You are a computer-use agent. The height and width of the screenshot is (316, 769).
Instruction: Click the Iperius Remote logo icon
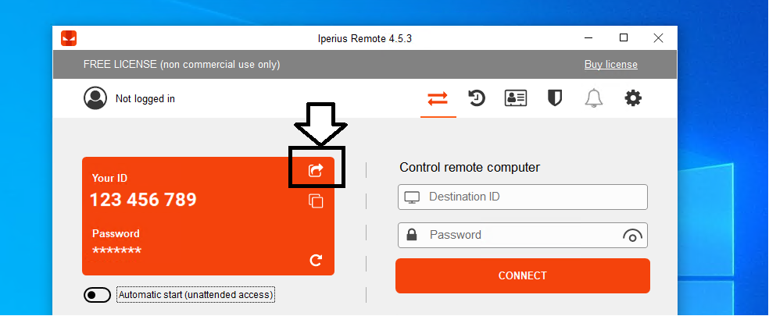coord(69,38)
